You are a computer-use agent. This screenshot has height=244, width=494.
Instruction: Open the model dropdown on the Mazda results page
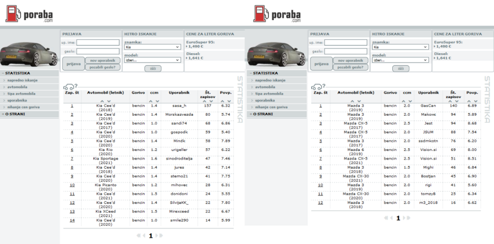[401, 60]
